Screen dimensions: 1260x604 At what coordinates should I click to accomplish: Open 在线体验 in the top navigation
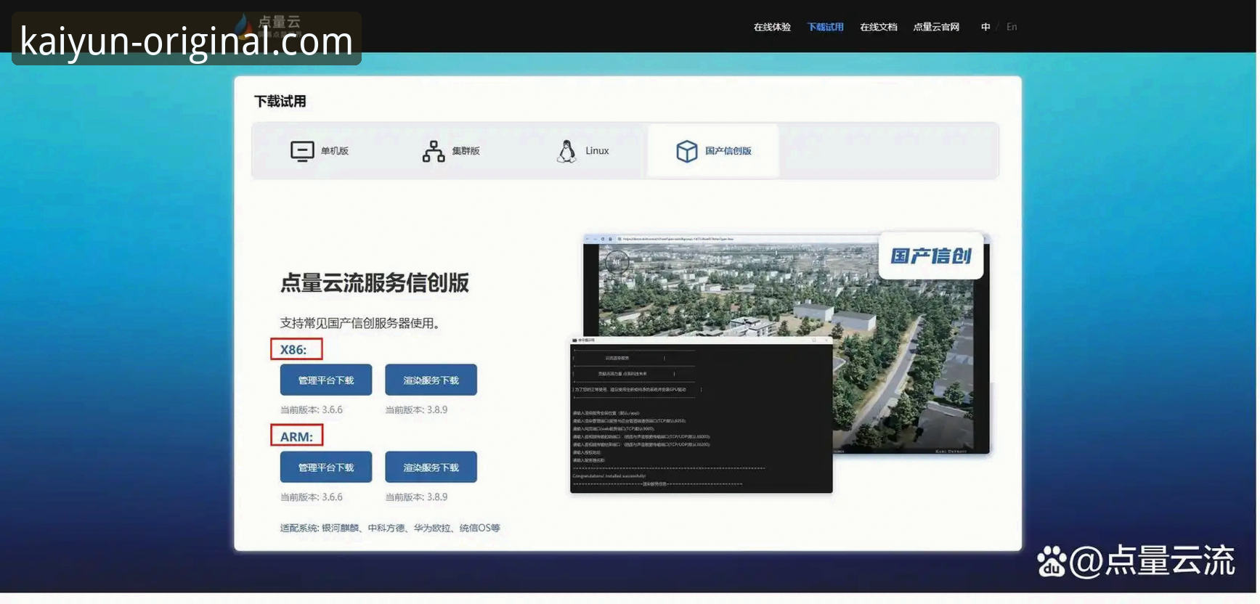(772, 27)
